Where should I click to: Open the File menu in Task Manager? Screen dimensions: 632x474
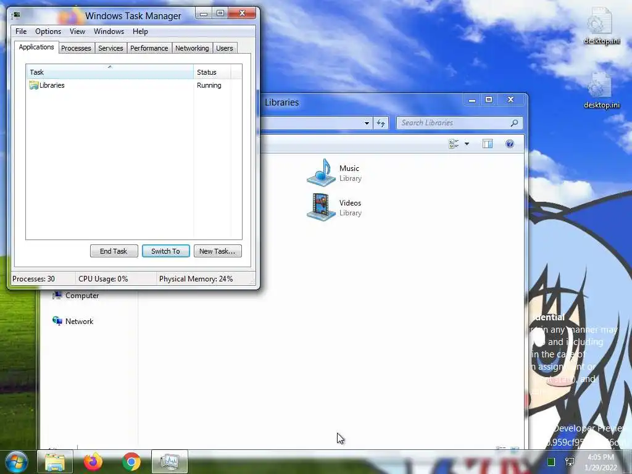21,31
